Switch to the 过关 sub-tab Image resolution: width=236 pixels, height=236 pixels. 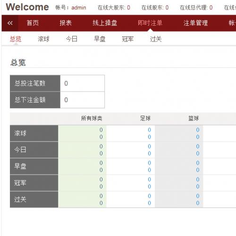pyautogui.click(x=156, y=39)
